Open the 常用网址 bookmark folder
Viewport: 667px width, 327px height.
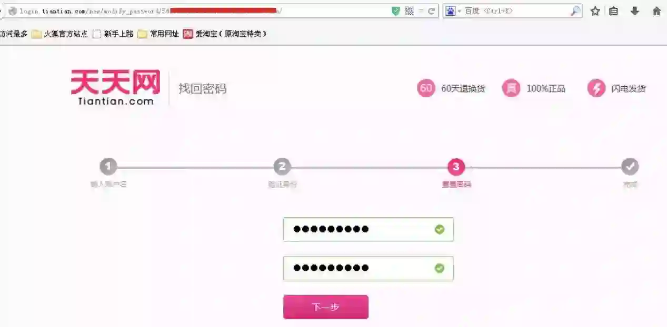[x=158, y=34]
